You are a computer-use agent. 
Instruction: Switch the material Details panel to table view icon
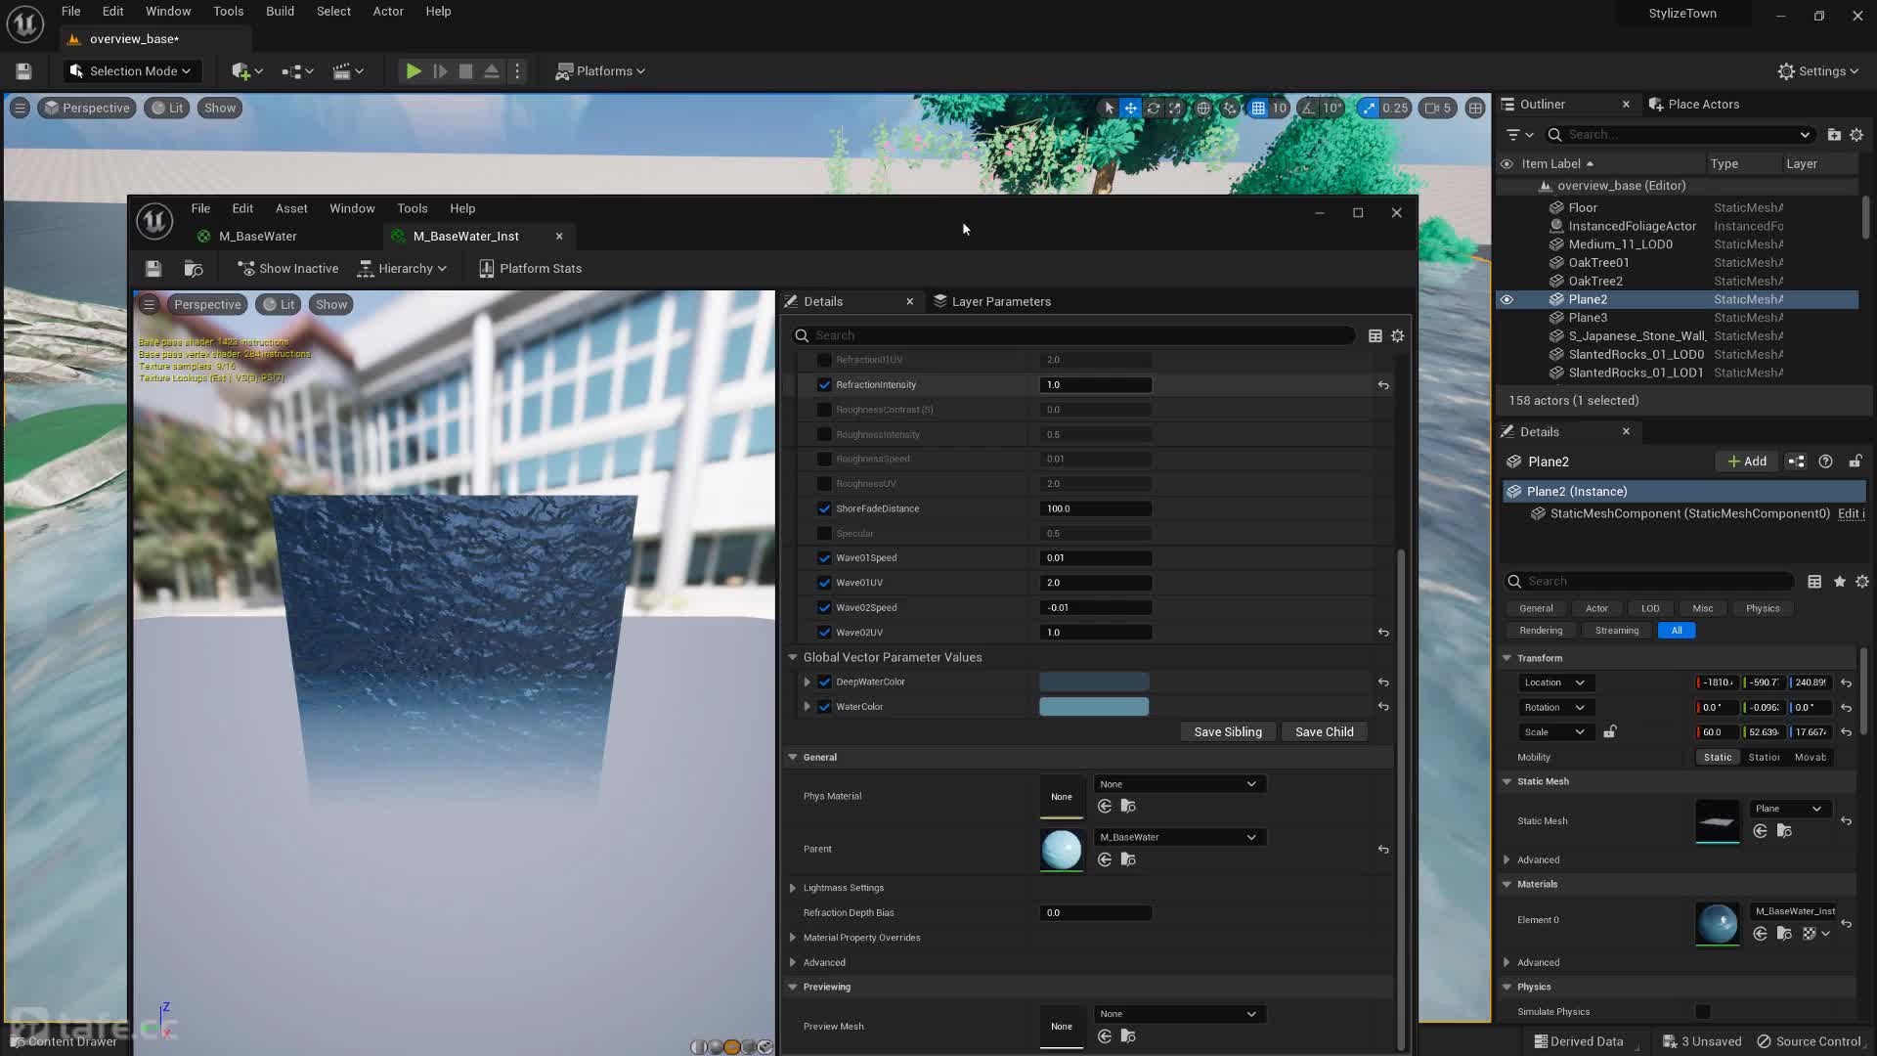(x=1375, y=335)
